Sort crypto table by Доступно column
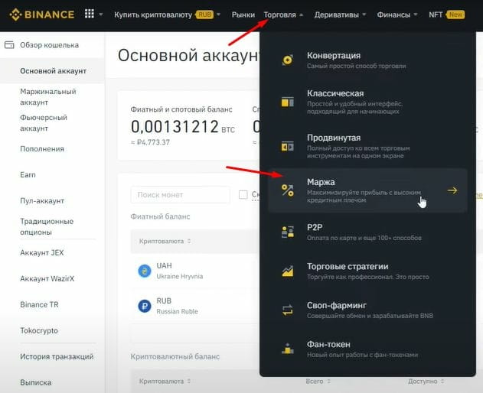Screen dimensions: 483x393 pos(426,381)
